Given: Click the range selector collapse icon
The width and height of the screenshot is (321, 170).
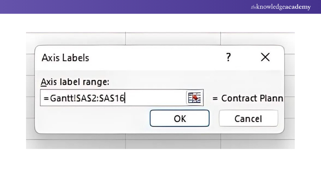Looking at the screenshot, I should coord(195,98).
